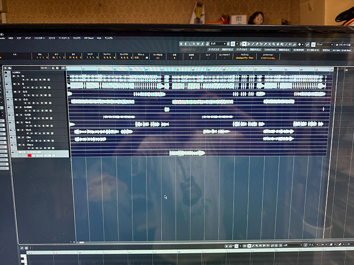The height and width of the screenshot is (265, 354).
Task: Toggle Read automation on Cho track
Action: point(45,141)
